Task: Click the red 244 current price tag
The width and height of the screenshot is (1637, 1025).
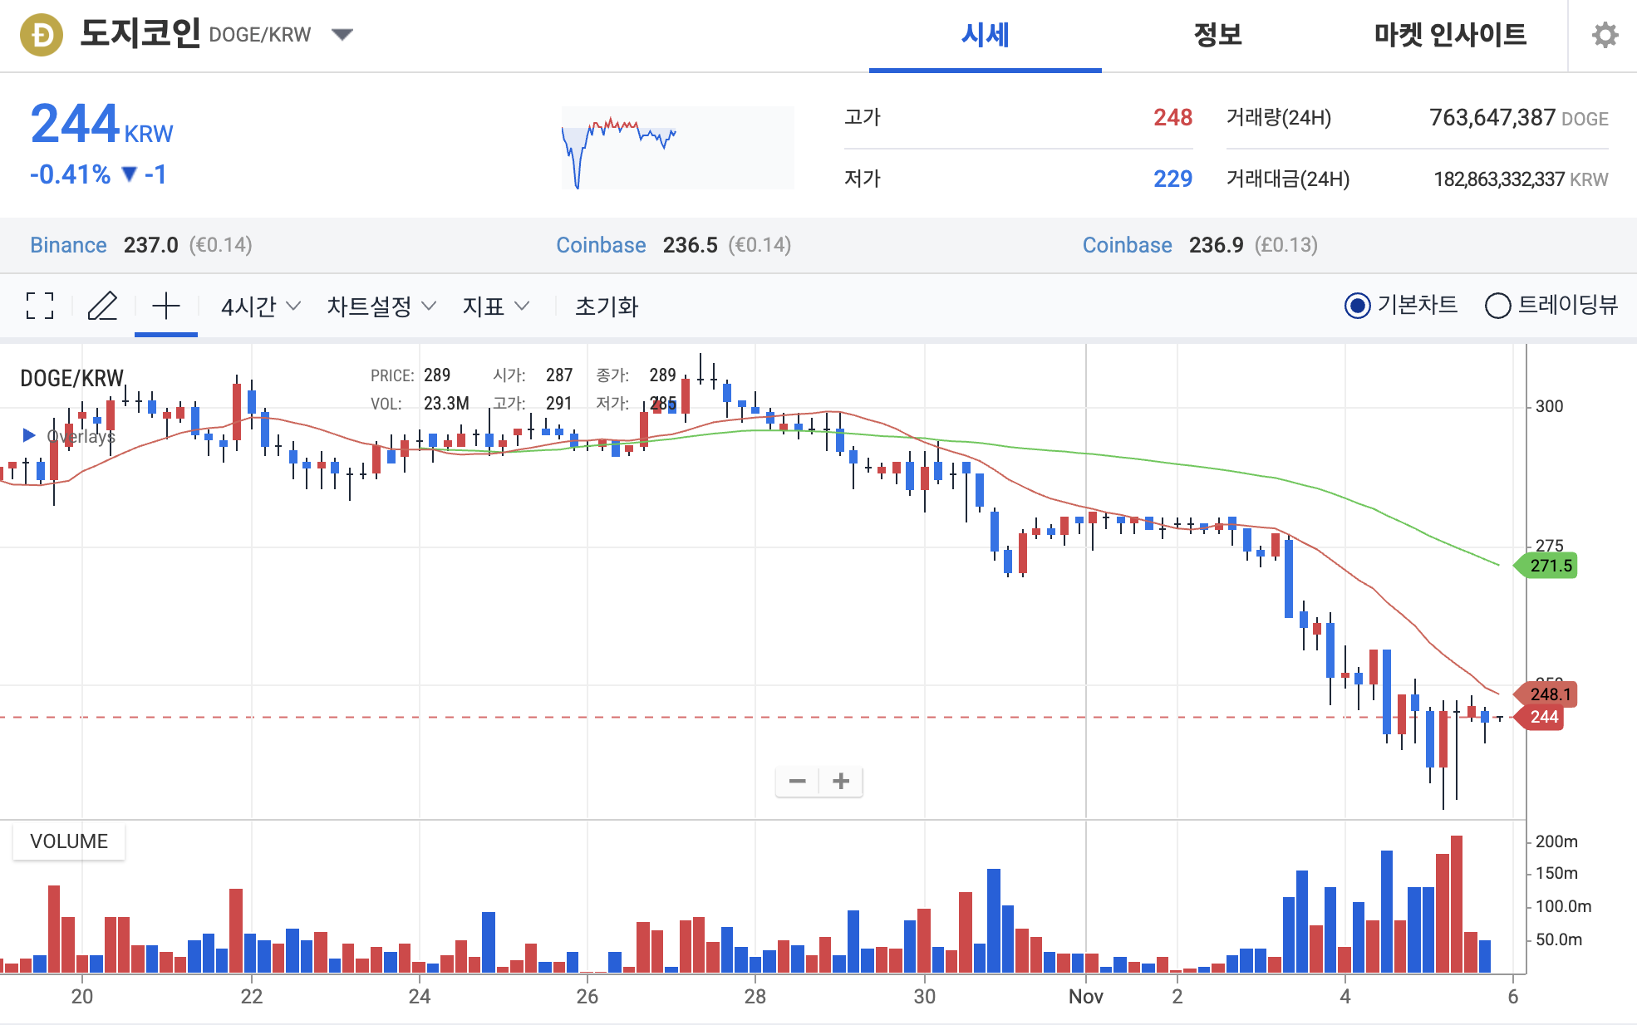Action: pyautogui.click(x=1541, y=717)
